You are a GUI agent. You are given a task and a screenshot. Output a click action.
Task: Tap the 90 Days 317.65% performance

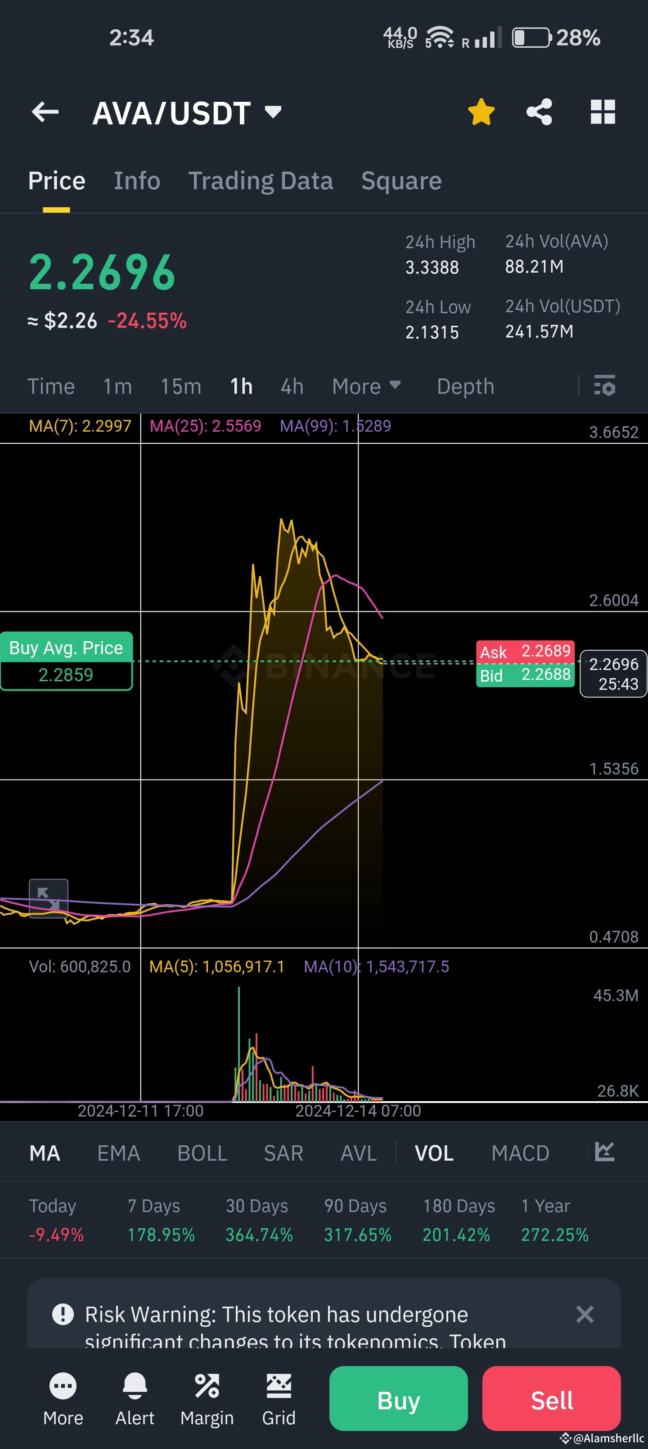357,1220
